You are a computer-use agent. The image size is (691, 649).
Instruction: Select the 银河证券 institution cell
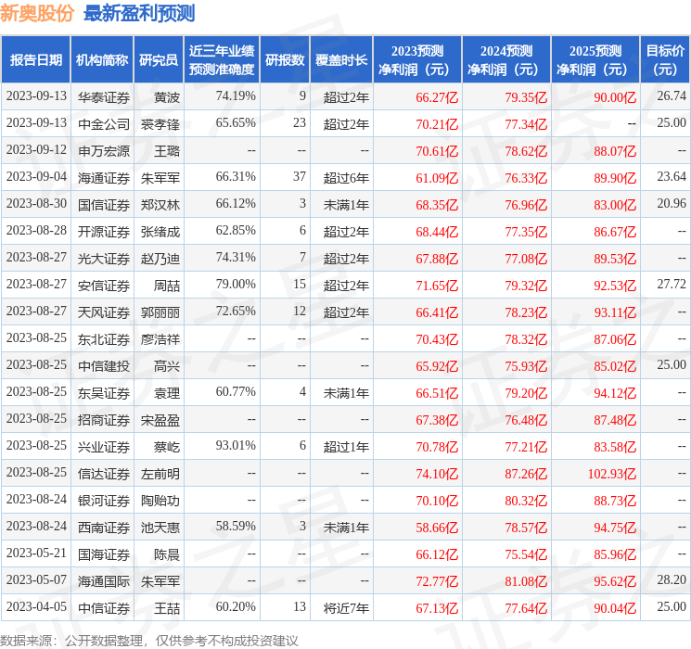[104, 500]
